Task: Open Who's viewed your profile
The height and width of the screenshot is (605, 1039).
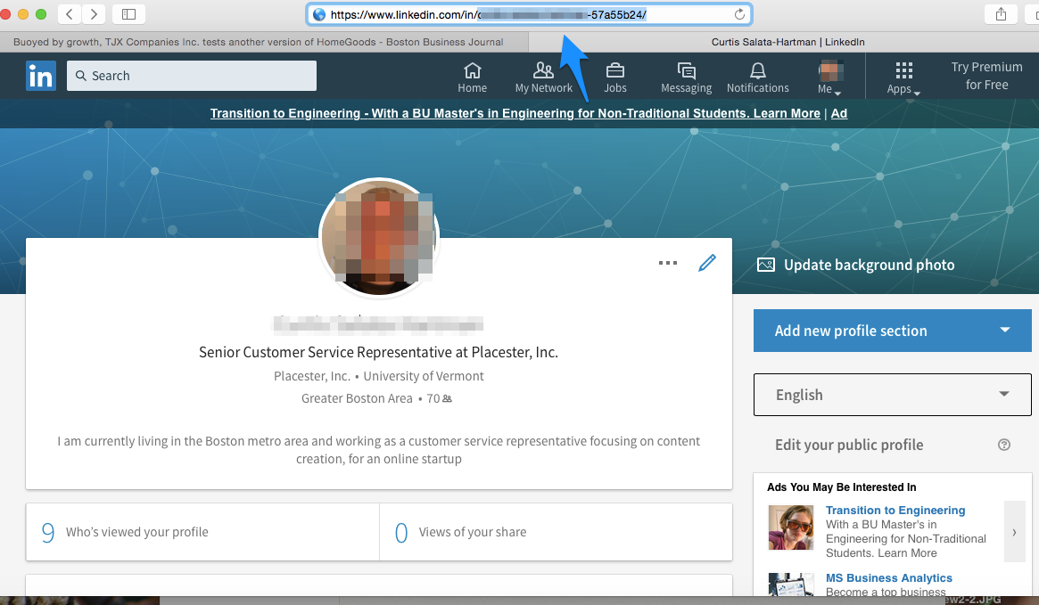Action: pos(202,532)
